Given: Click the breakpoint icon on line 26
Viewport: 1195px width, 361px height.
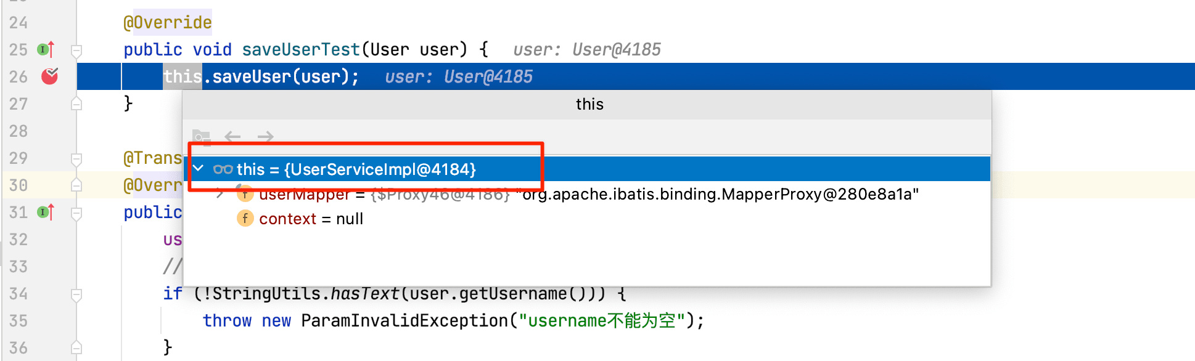Looking at the screenshot, I should pyautogui.click(x=49, y=76).
